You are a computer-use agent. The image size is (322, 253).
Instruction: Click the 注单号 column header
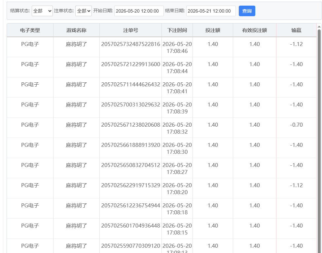point(130,30)
